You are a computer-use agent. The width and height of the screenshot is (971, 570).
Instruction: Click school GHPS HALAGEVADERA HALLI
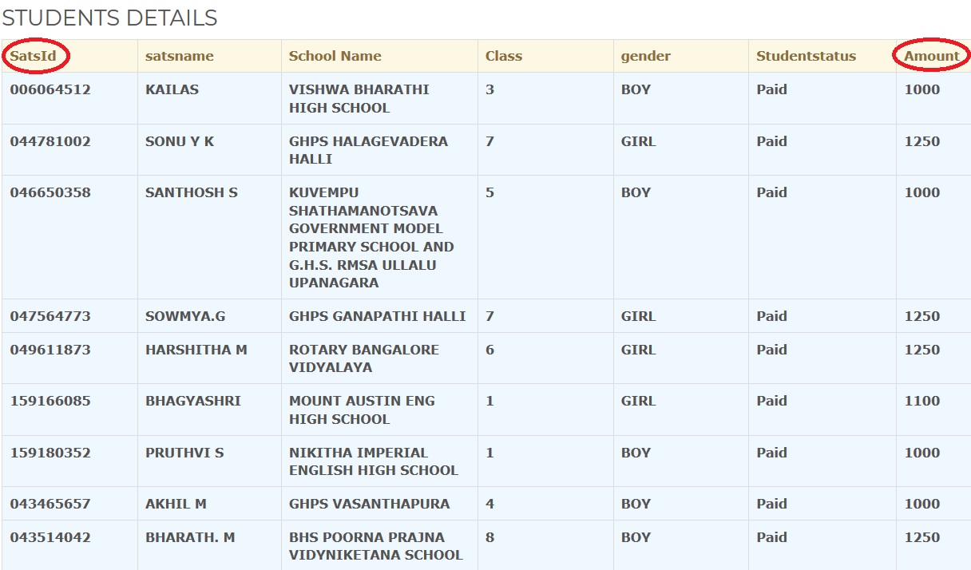pyautogui.click(x=368, y=150)
